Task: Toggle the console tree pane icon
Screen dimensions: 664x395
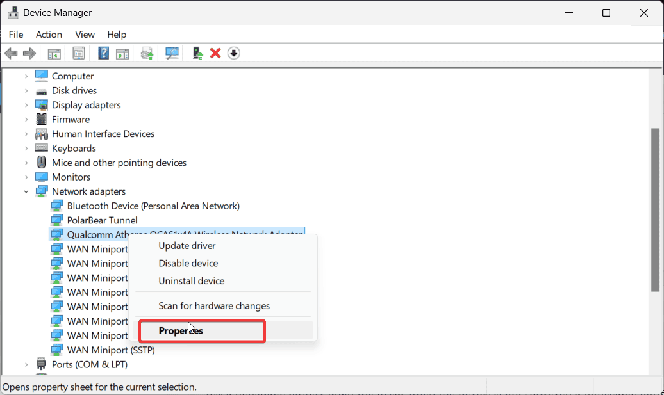Action: click(x=54, y=53)
